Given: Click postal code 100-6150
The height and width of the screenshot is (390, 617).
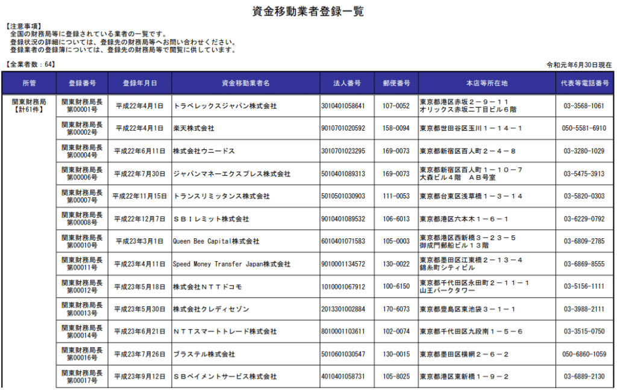Looking at the screenshot, I should point(396,287).
